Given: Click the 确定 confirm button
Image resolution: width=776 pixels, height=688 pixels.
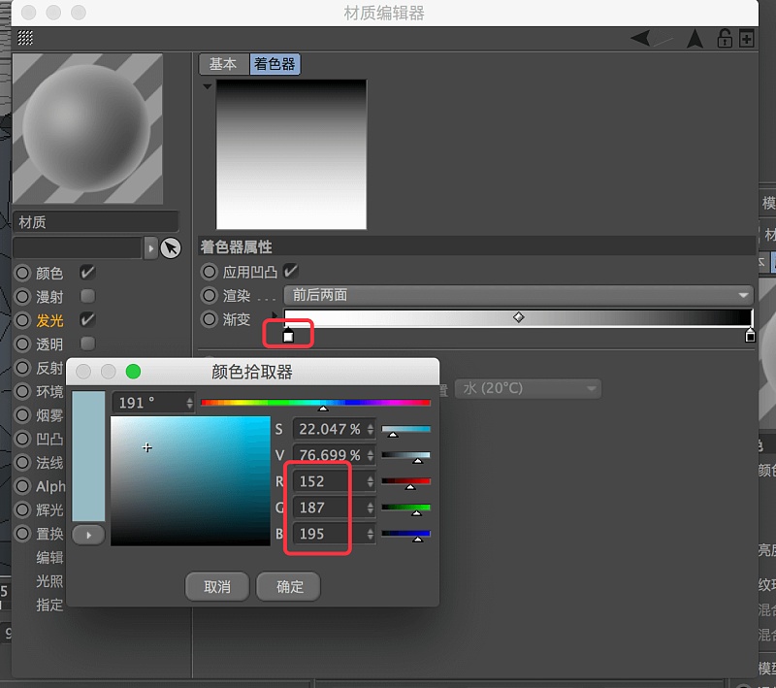Looking at the screenshot, I should [x=289, y=587].
